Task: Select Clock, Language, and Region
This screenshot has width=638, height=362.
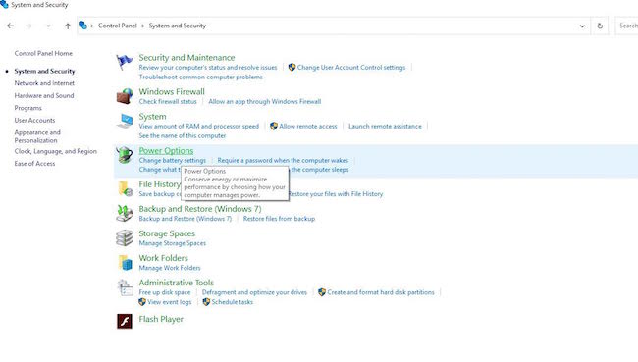Action: tap(55, 151)
